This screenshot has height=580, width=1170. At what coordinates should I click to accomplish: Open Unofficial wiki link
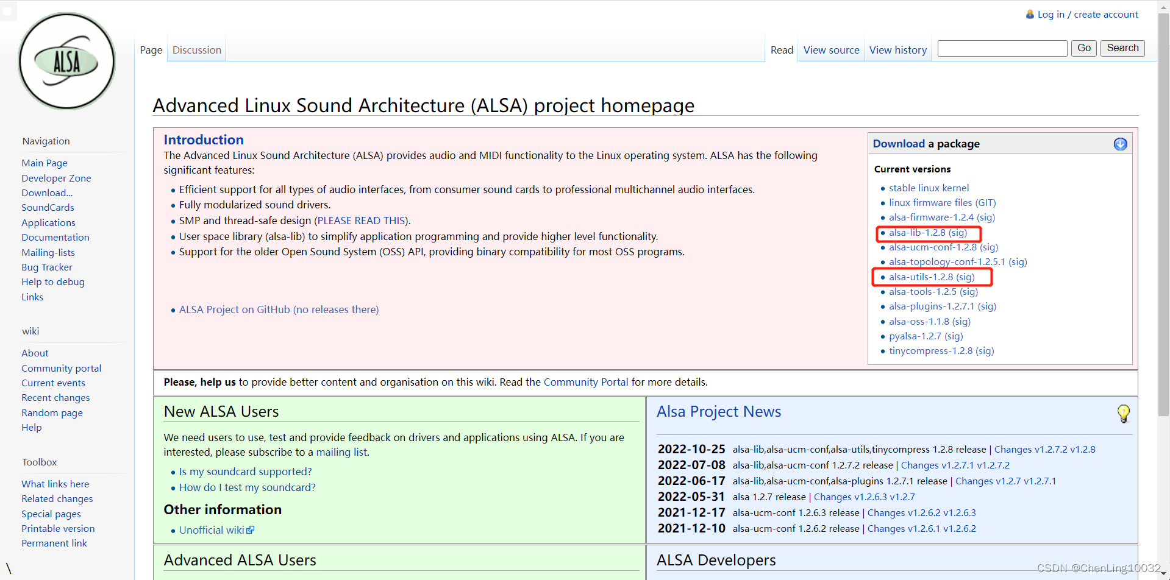click(x=212, y=530)
